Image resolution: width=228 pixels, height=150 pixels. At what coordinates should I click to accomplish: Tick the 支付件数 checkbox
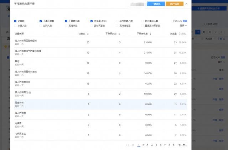pyautogui.click(x=66, y=26)
